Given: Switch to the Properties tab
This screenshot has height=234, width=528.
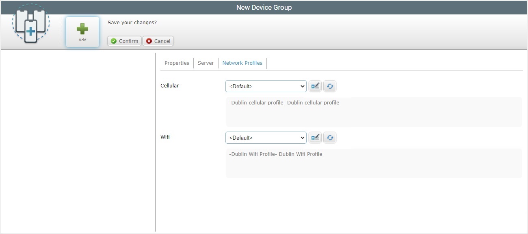Looking at the screenshot, I should (x=177, y=63).
